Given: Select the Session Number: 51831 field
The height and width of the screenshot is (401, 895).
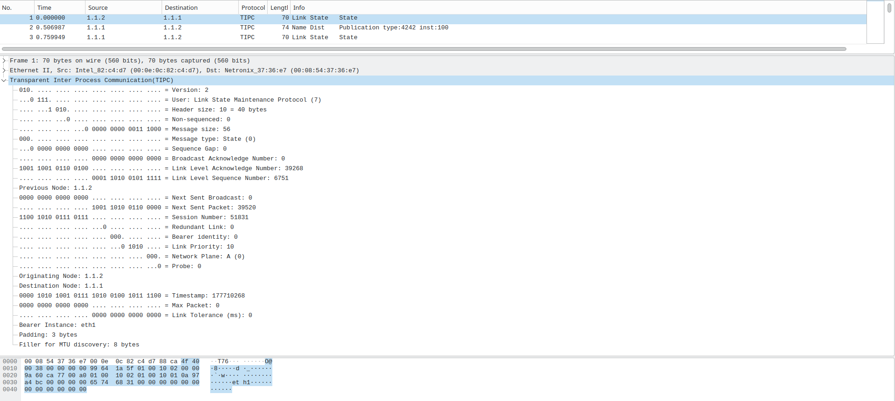Looking at the screenshot, I should coord(134,217).
